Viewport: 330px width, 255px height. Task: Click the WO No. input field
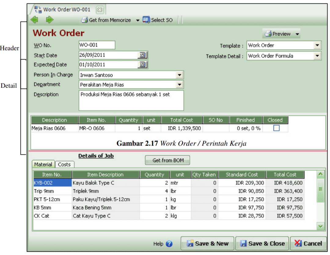(x=97, y=45)
